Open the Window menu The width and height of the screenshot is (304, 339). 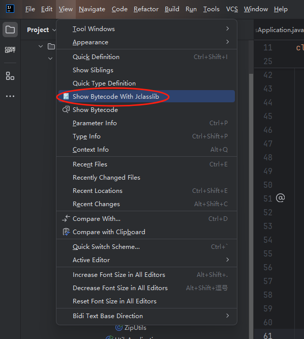(x=256, y=9)
